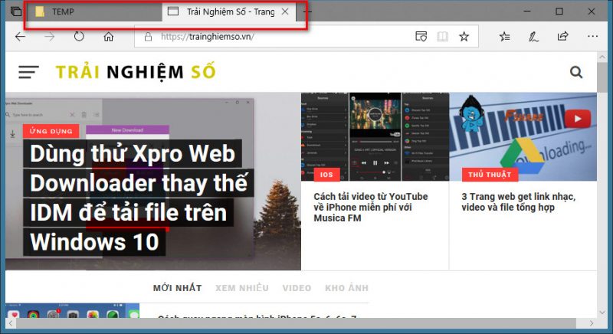The image size is (613, 334).
Task: Open the iPhone home screen thumbnail
Action: click(x=72, y=310)
